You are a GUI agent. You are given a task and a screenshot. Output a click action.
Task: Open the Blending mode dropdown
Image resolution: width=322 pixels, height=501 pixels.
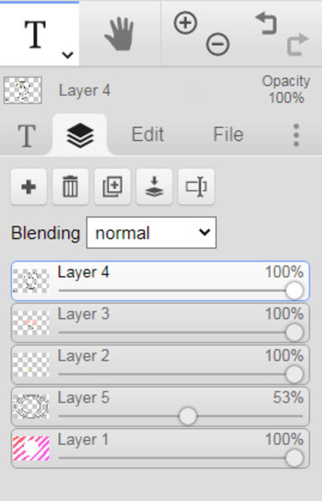pos(151,232)
